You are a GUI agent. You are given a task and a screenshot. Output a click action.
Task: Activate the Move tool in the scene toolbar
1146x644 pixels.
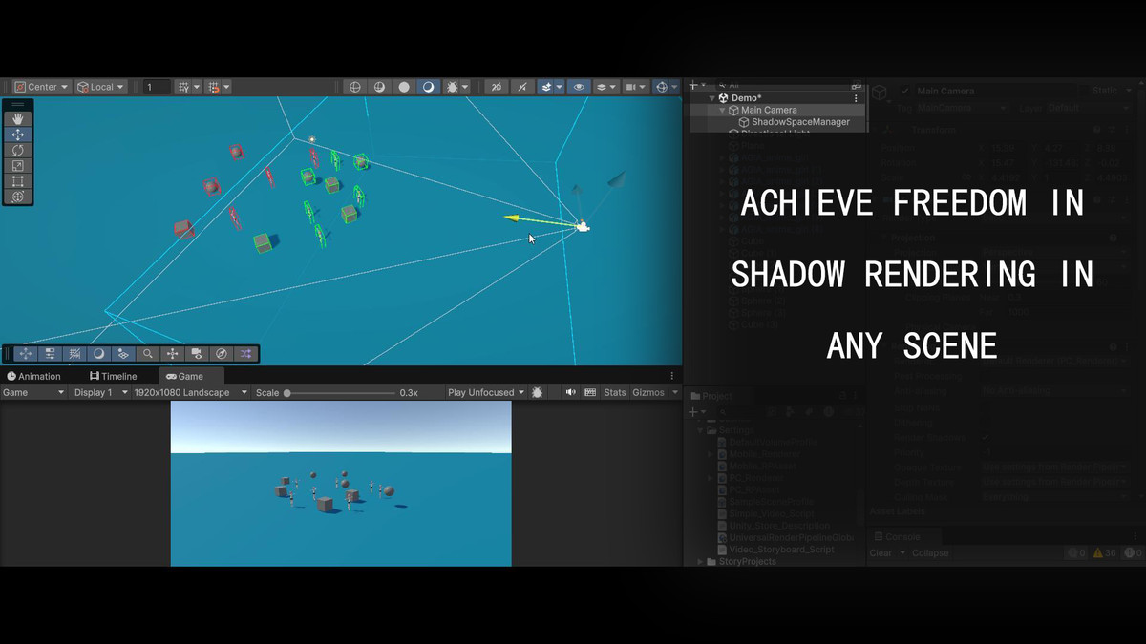[x=17, y=135]
